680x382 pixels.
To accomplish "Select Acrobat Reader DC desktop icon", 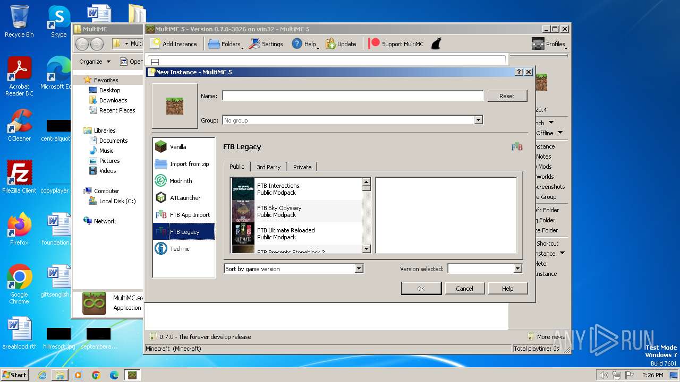I will tap(19, 76).
